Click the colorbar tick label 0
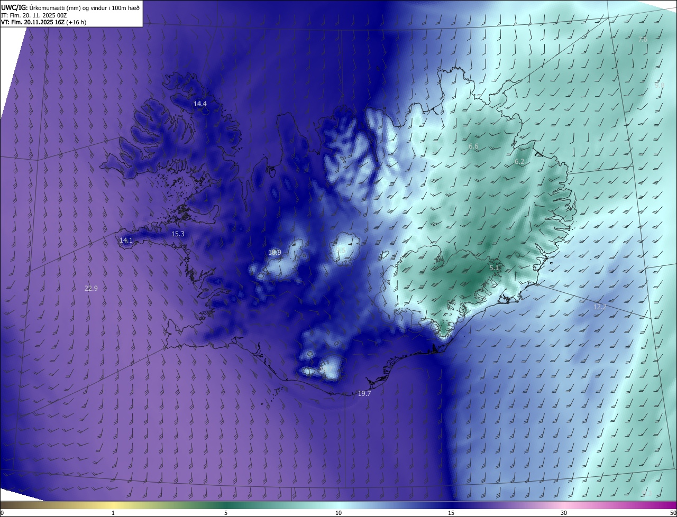The height and width of the screenshot is (517, 677). click(2, 513)
